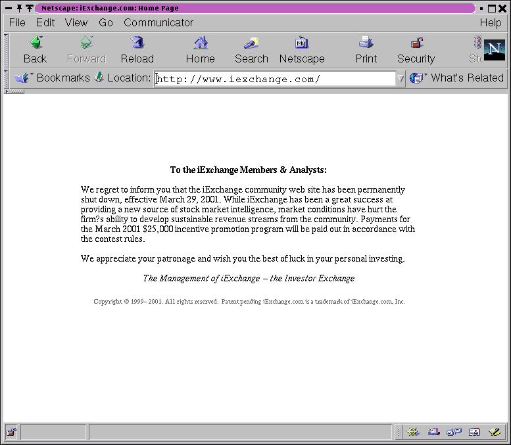
Task: Go to the Home page
Action: 200,50
